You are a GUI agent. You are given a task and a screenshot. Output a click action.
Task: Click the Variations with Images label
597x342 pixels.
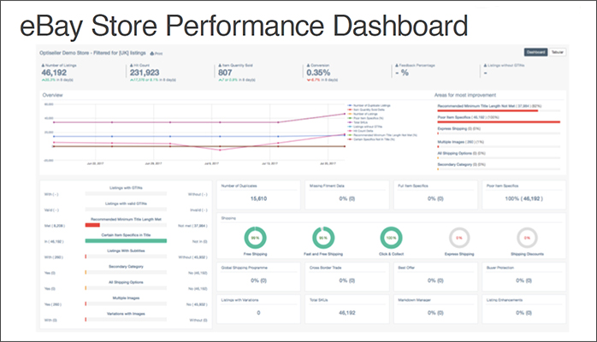[126, 314]
